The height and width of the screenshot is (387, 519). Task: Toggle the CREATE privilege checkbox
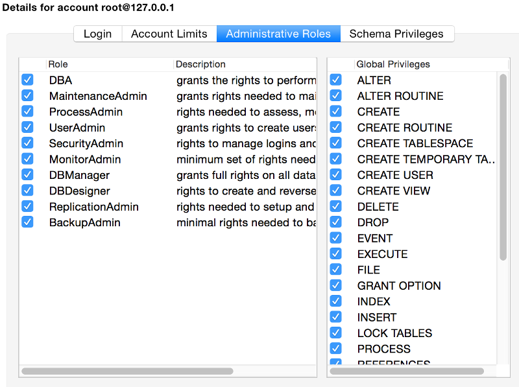(x=335, y=111)
